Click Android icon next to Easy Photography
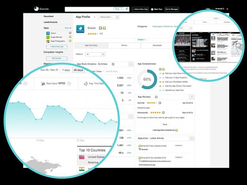The image size is (247, 185). coord(70,41)
